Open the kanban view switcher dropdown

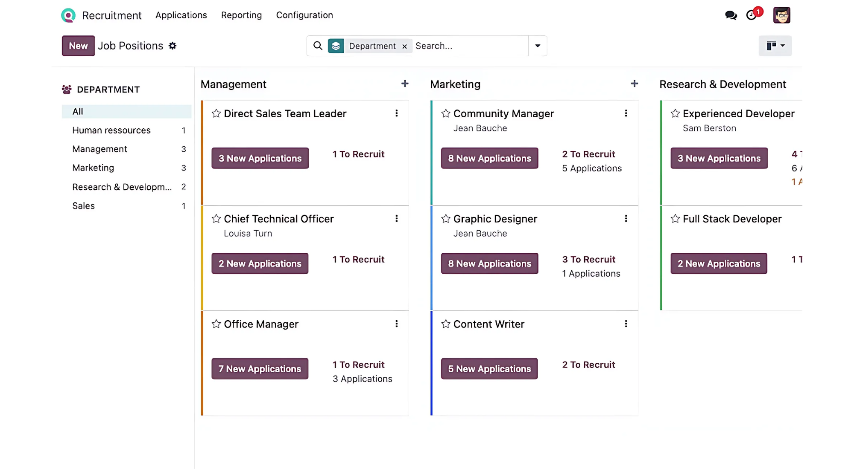775,46
